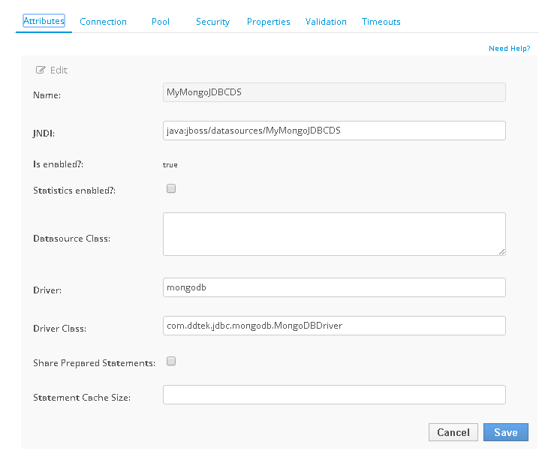Grab the Datasource Class resize handle
Image resolution: width=539 pixels, height=457 pixels.
point(501,252)
